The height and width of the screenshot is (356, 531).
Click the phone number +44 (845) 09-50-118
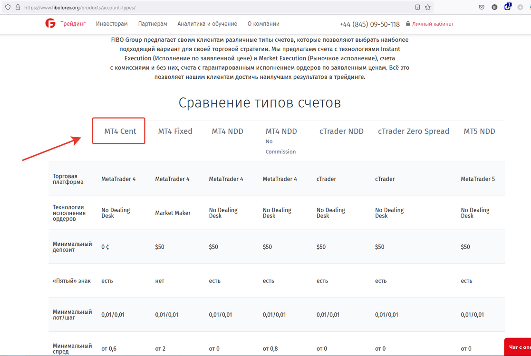[x=370, y=24]
